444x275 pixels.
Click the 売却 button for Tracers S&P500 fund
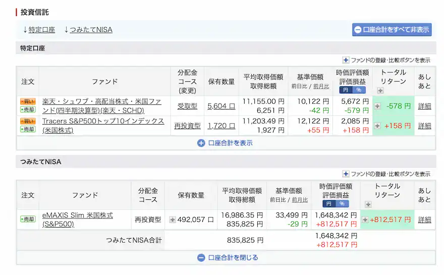pos(28,130)
